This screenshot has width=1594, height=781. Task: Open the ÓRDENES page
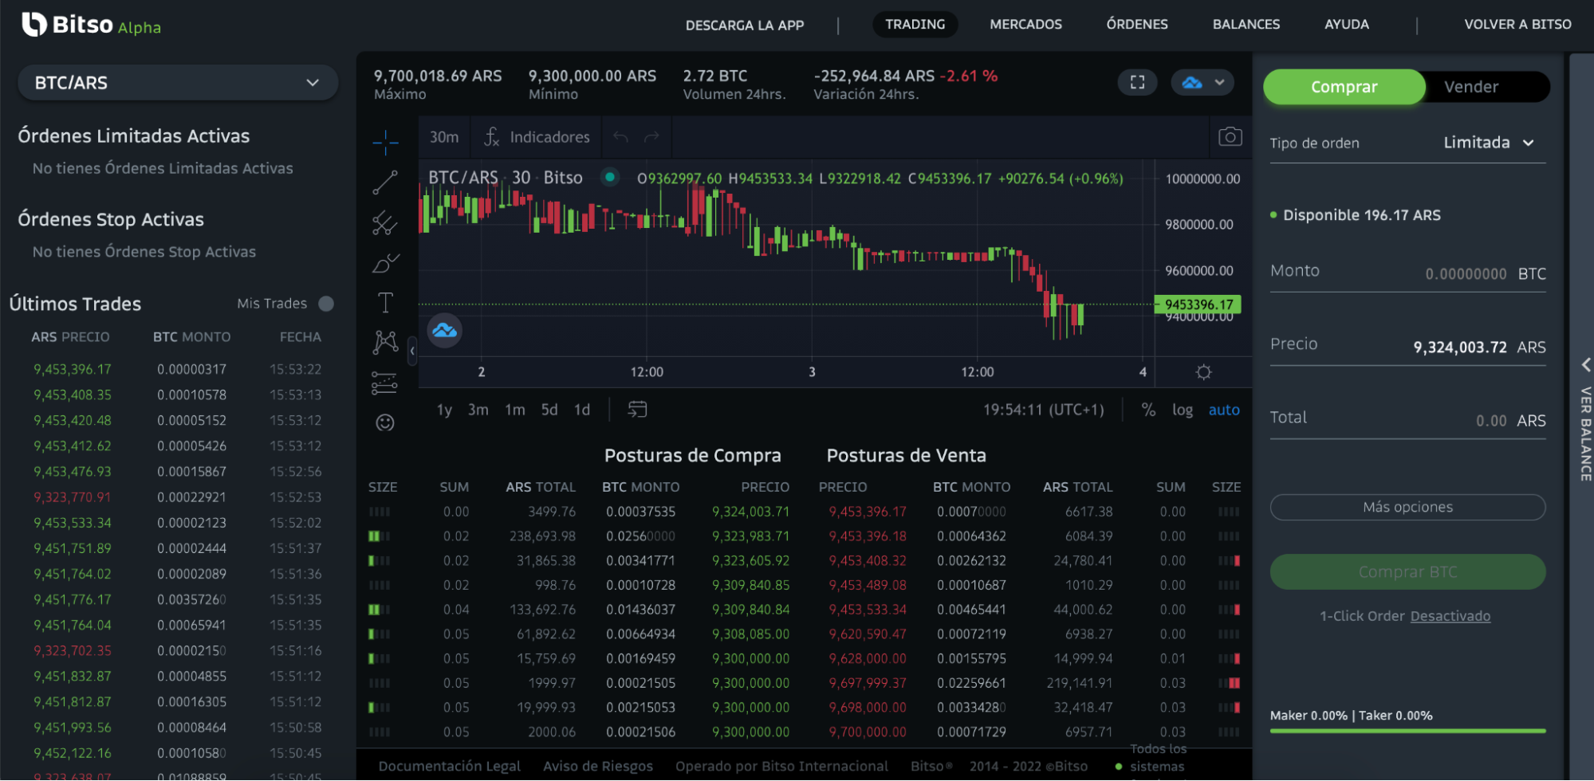coord(1137,25)
